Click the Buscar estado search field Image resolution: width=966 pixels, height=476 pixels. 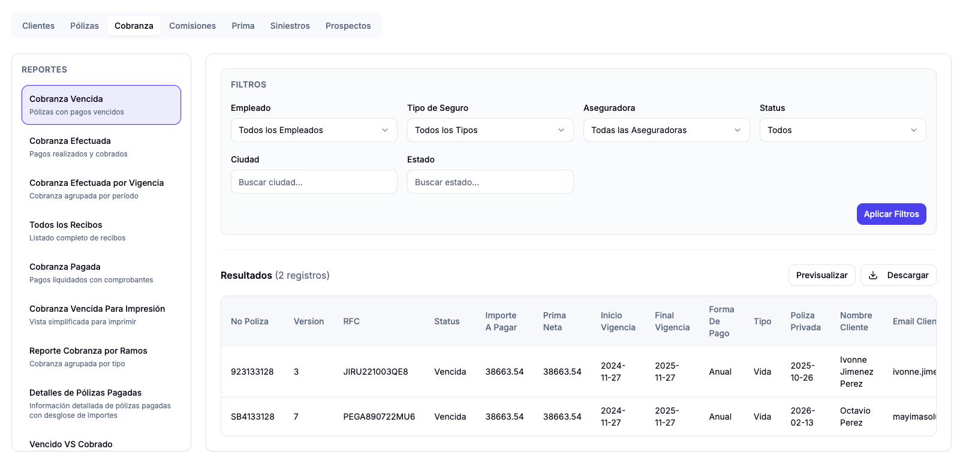490,182
